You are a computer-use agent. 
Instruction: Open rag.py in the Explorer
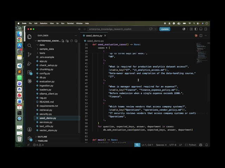43,98
